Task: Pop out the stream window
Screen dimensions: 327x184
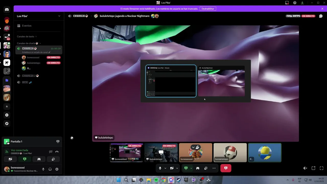Action: (x=313, y=168)
